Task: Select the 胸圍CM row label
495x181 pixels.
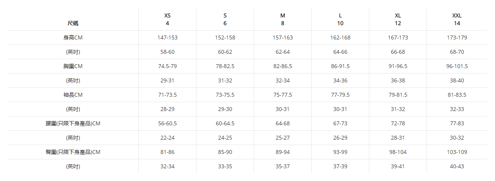Action: tap(73, 66)
